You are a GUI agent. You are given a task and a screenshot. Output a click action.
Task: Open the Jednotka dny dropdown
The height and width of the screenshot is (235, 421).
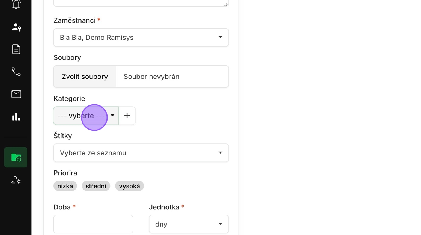pyautogui.click(x=189, y=224)
